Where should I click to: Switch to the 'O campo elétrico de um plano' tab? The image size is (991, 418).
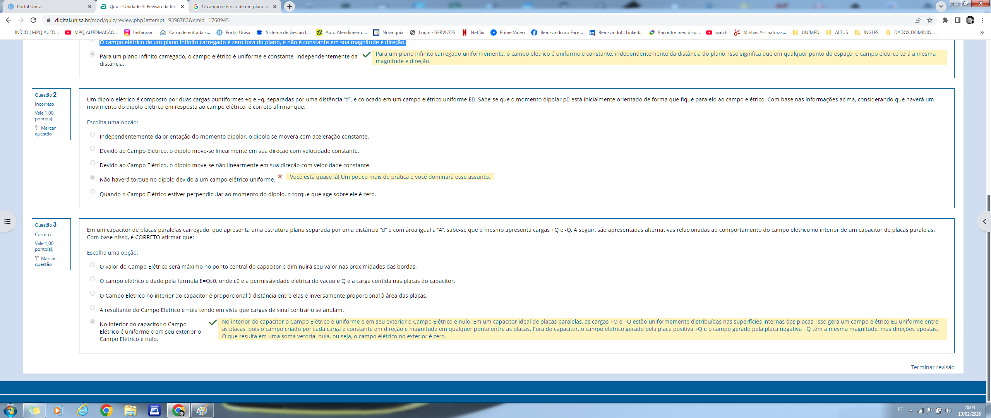[x=232, y=7]
